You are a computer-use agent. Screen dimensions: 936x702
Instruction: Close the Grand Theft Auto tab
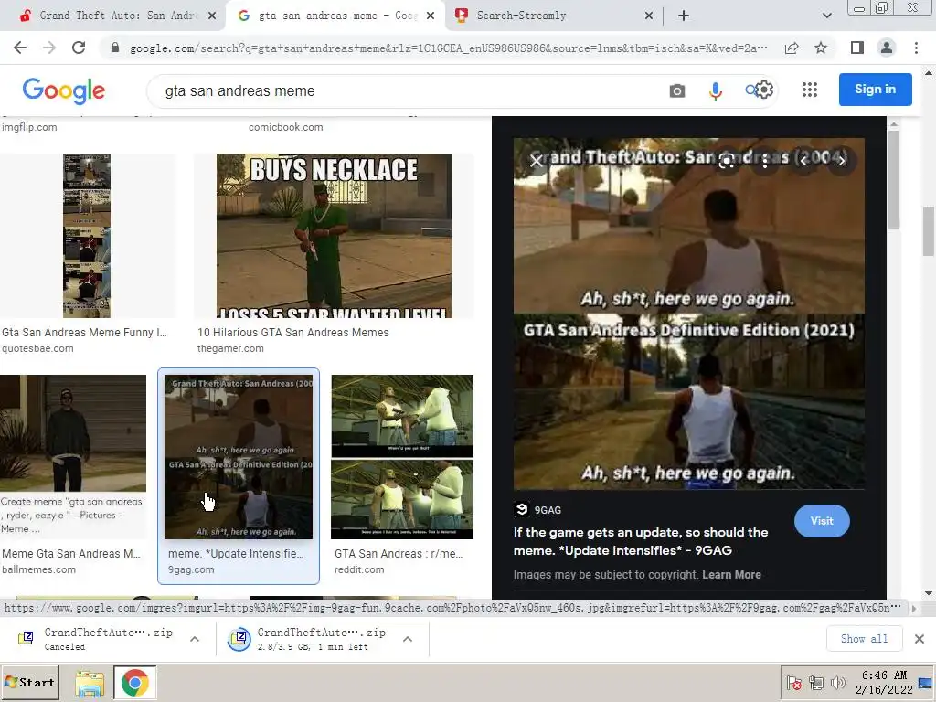[x=212, y=16]
